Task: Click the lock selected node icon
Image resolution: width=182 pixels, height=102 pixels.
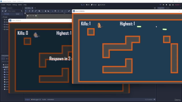Action: 62,11
